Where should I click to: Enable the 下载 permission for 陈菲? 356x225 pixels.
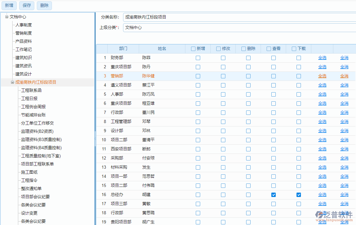(298, 58)
